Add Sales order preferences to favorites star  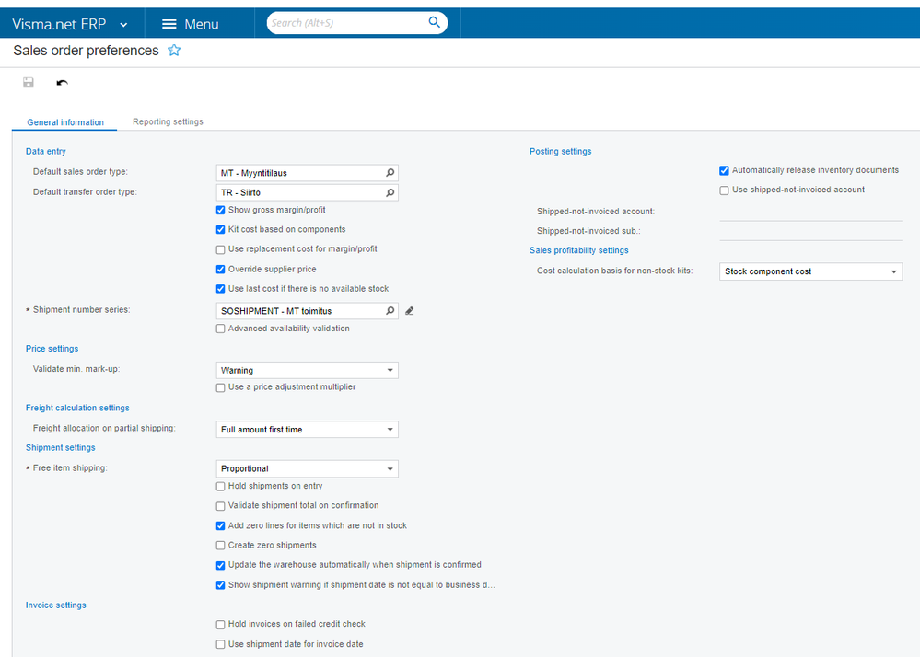(174, 51)
